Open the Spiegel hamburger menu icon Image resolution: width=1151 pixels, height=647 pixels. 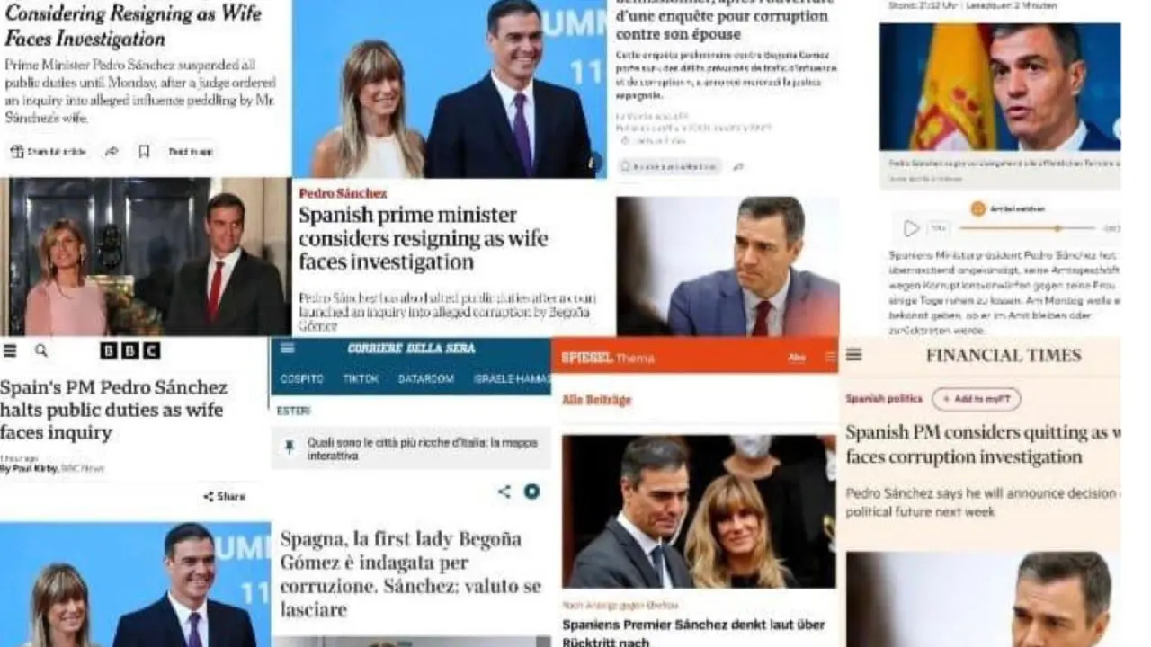click(x=829, y=357)
